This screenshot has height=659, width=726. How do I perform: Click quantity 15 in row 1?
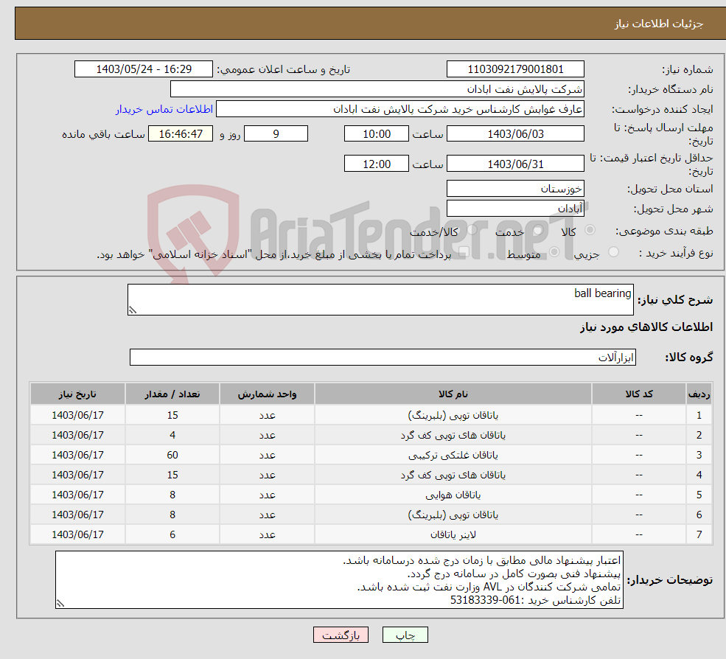coord(172,415)
